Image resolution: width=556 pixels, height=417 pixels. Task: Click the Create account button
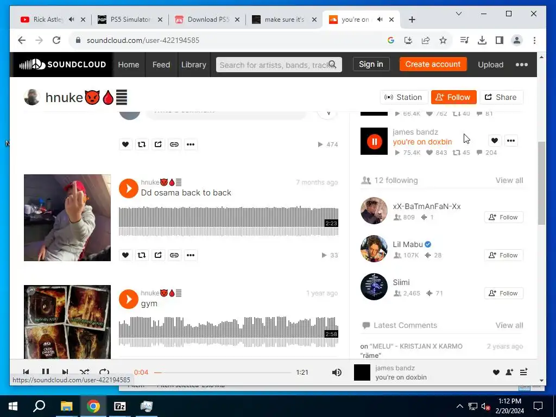tap(433, 64)
